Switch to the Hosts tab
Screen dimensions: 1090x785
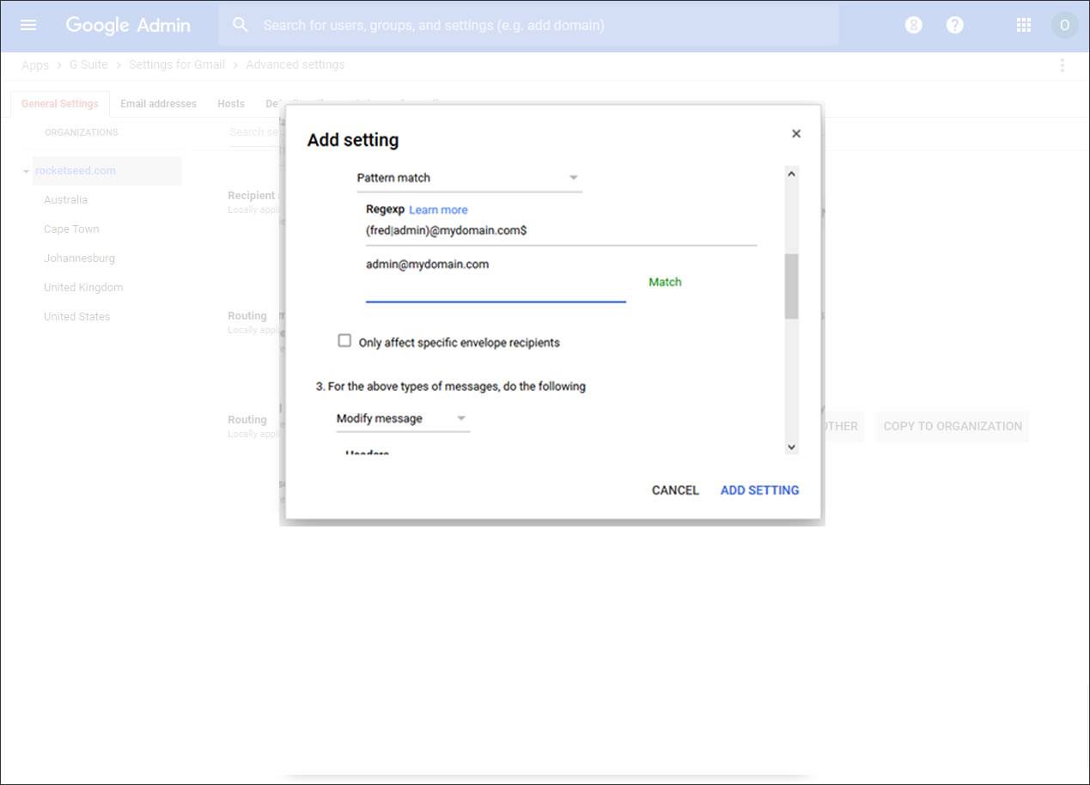pos(231,104)
